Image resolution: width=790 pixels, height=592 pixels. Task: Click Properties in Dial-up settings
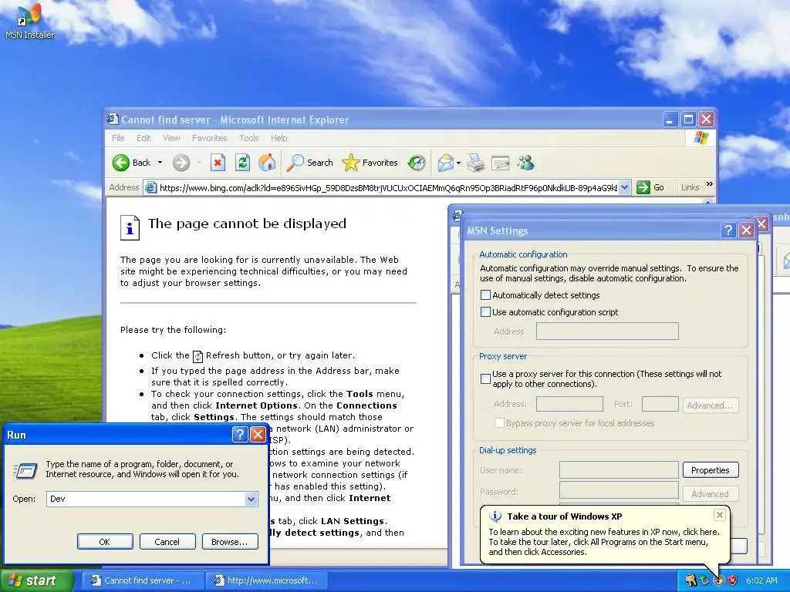(x=711, y=470)
